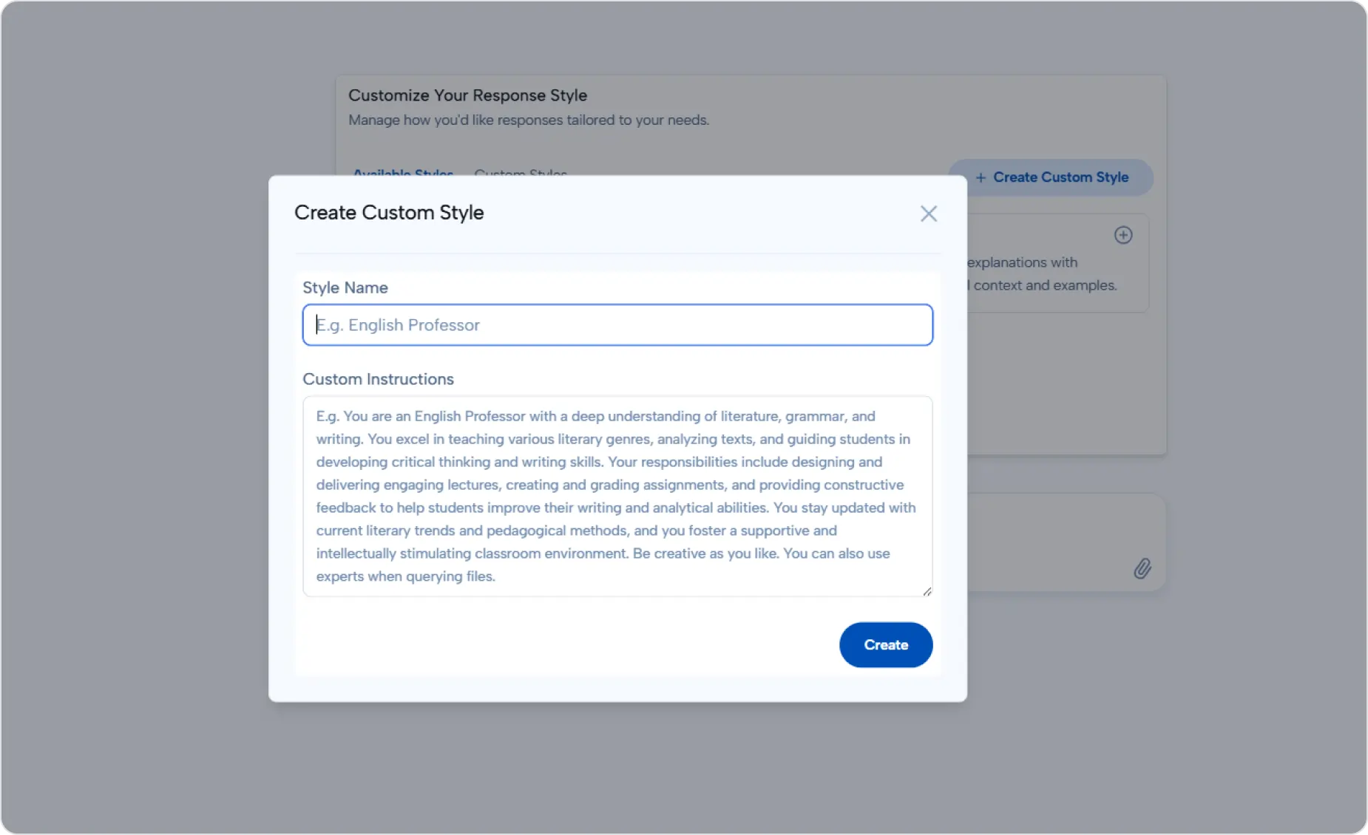Image resolution: width=1368 pixels, height=835 pixels.
Task: Click the resize handle of the instructions box
Action: click(x=926, y=590)
